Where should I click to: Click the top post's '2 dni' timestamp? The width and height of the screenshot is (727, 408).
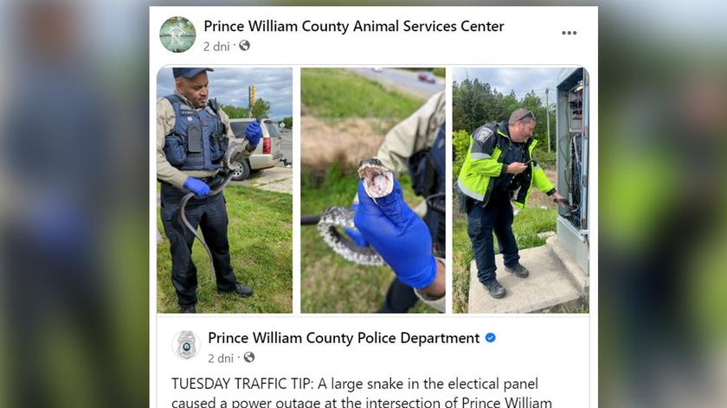point(216,47)
